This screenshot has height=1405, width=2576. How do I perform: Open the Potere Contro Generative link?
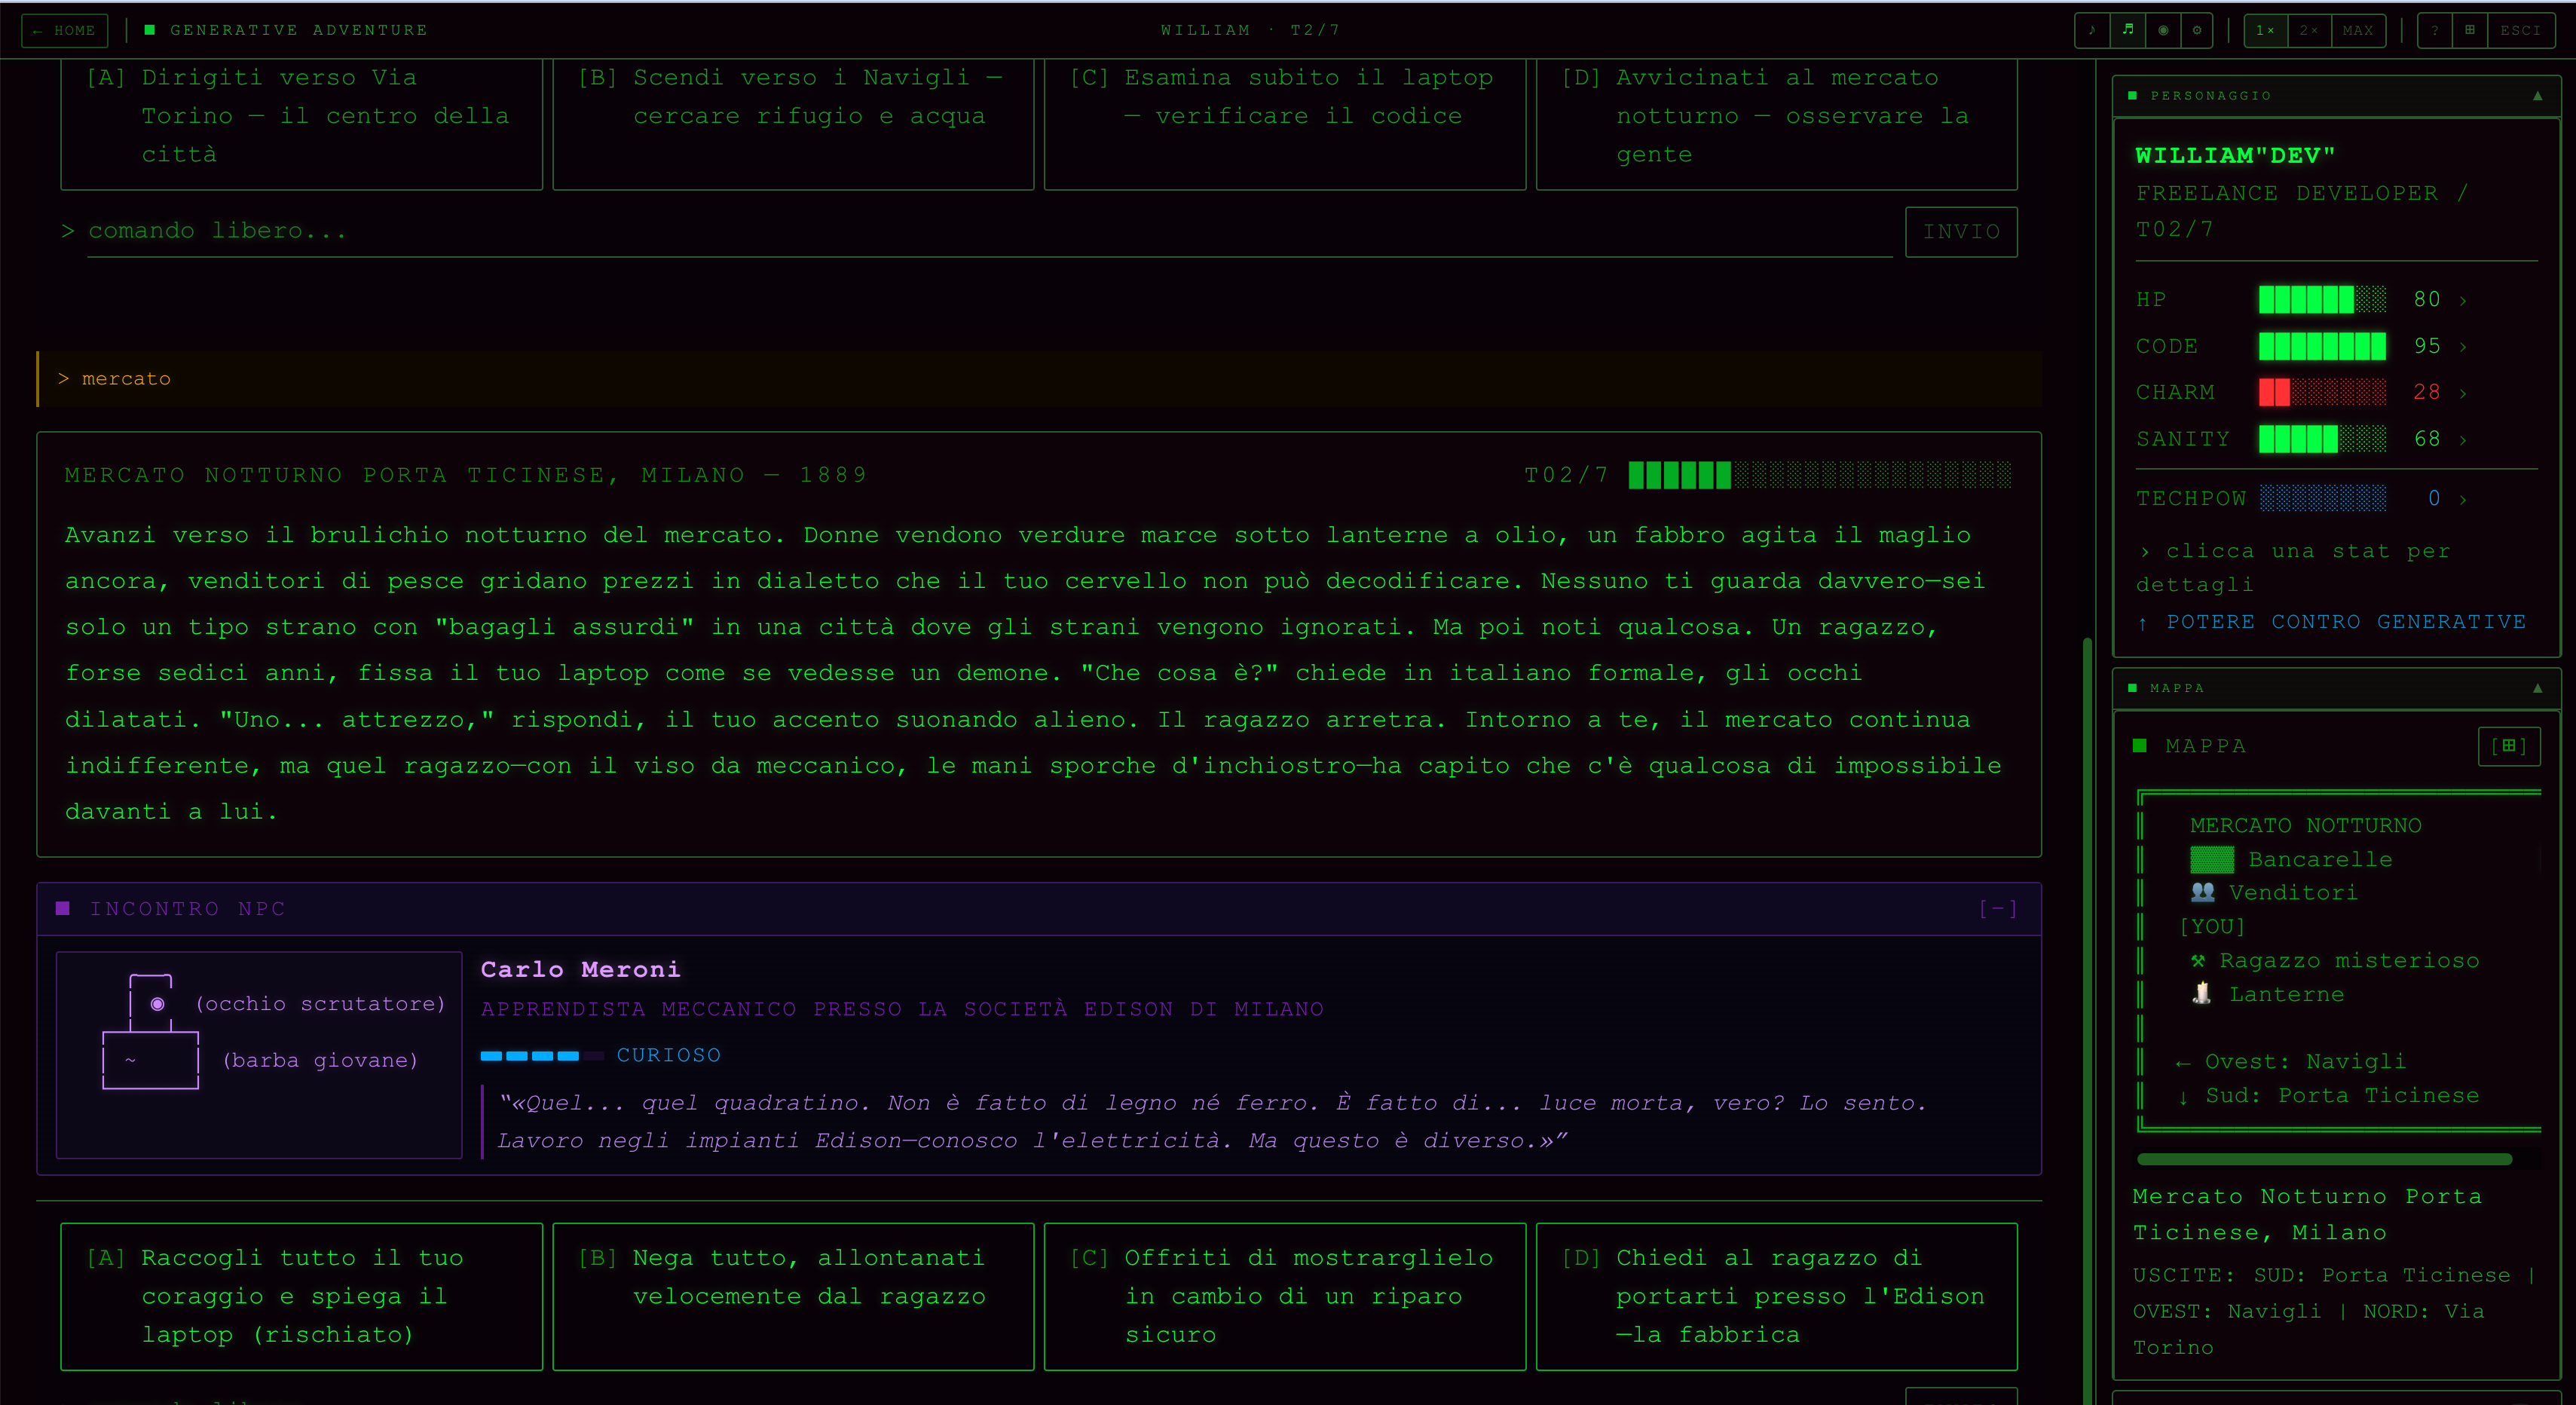2331,622
